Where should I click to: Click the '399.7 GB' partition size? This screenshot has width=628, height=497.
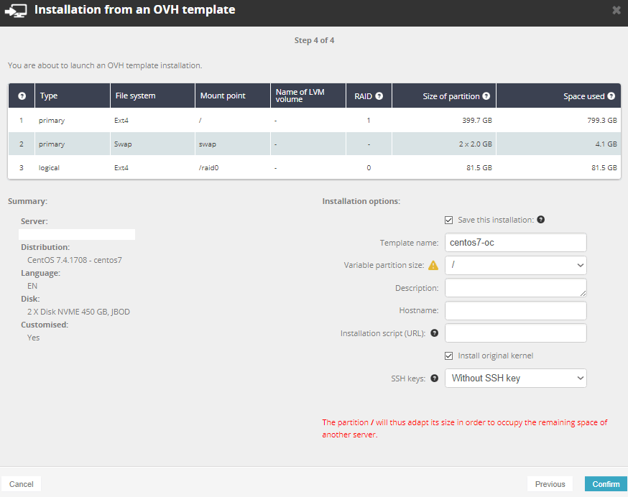click(x=477, y=120)
